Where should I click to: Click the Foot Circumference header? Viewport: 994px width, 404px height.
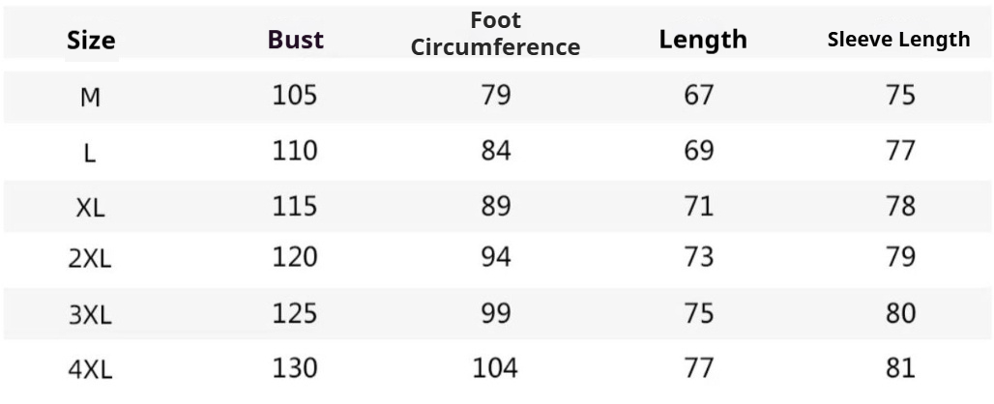(x=496, y=34)
